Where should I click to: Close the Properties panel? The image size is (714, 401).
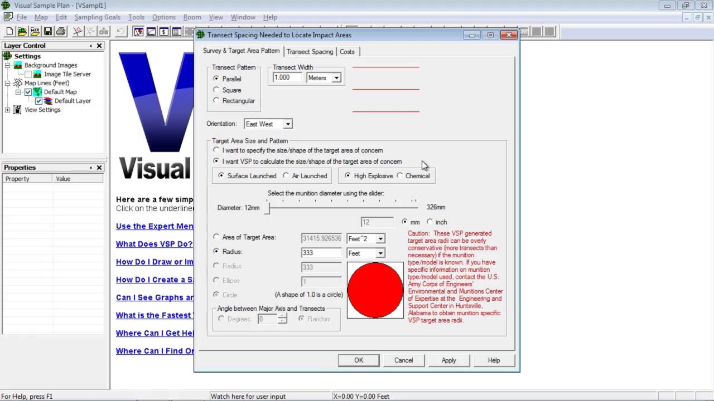click(99, 168)
